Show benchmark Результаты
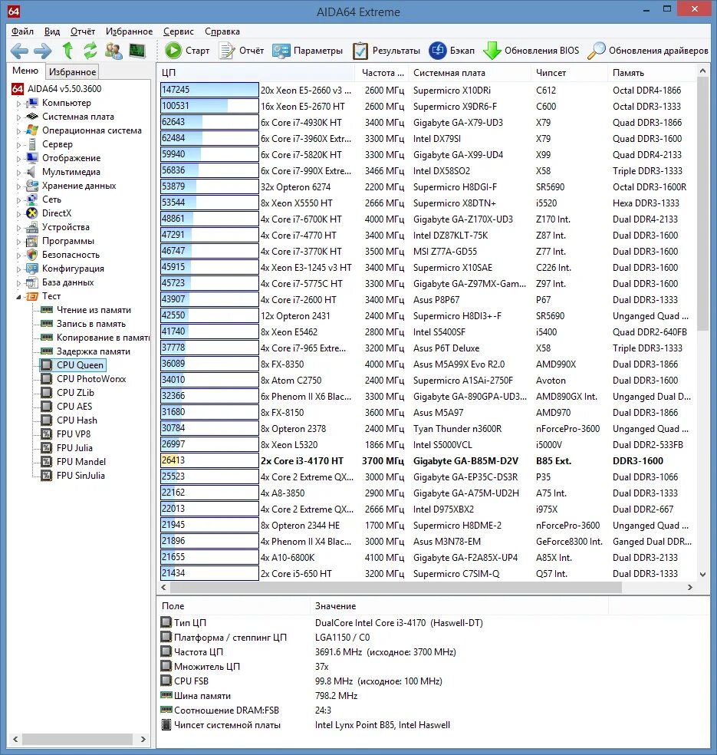717x755 pixels. [x=386, y=51]
